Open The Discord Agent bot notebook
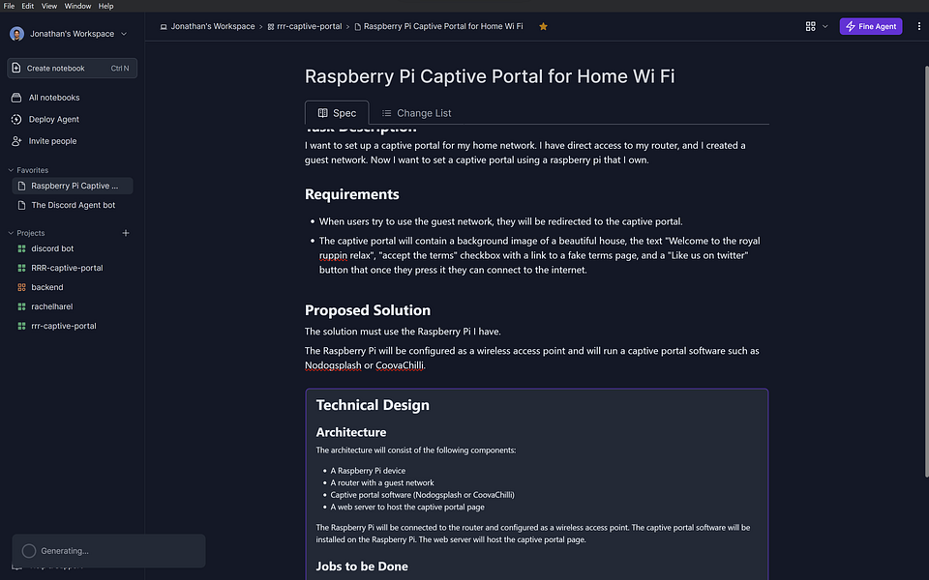 (x=73, y=205)
